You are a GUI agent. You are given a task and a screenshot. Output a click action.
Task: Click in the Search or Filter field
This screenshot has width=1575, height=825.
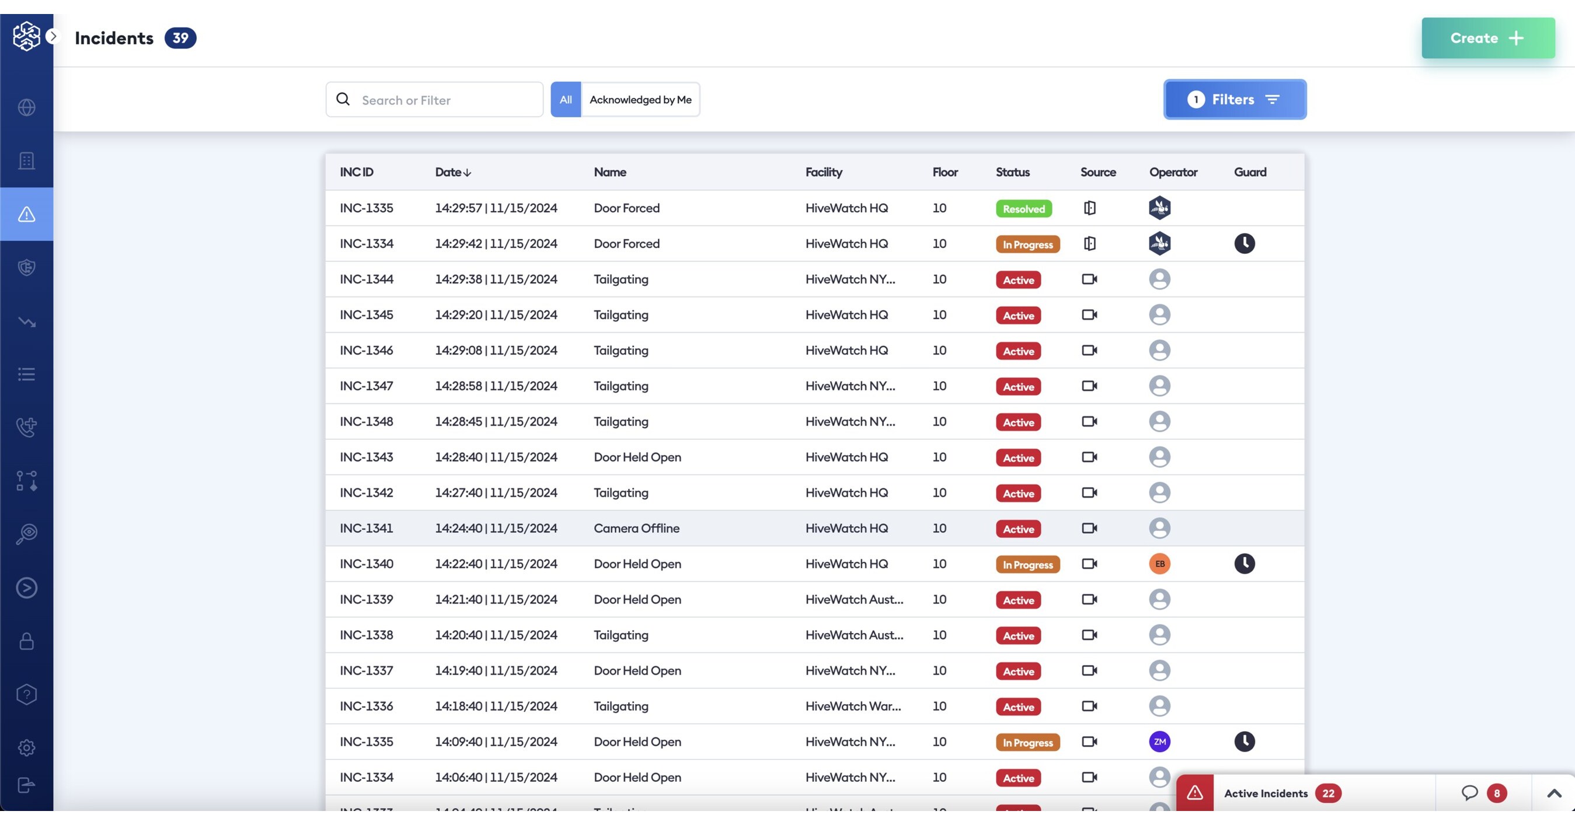click(434, 99)
